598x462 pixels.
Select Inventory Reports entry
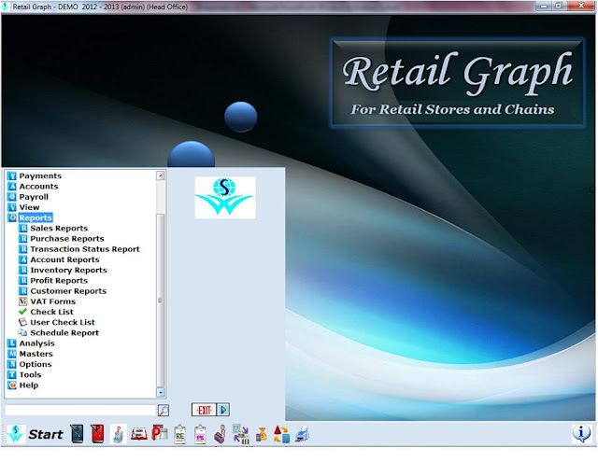click(x=68, y=270)
